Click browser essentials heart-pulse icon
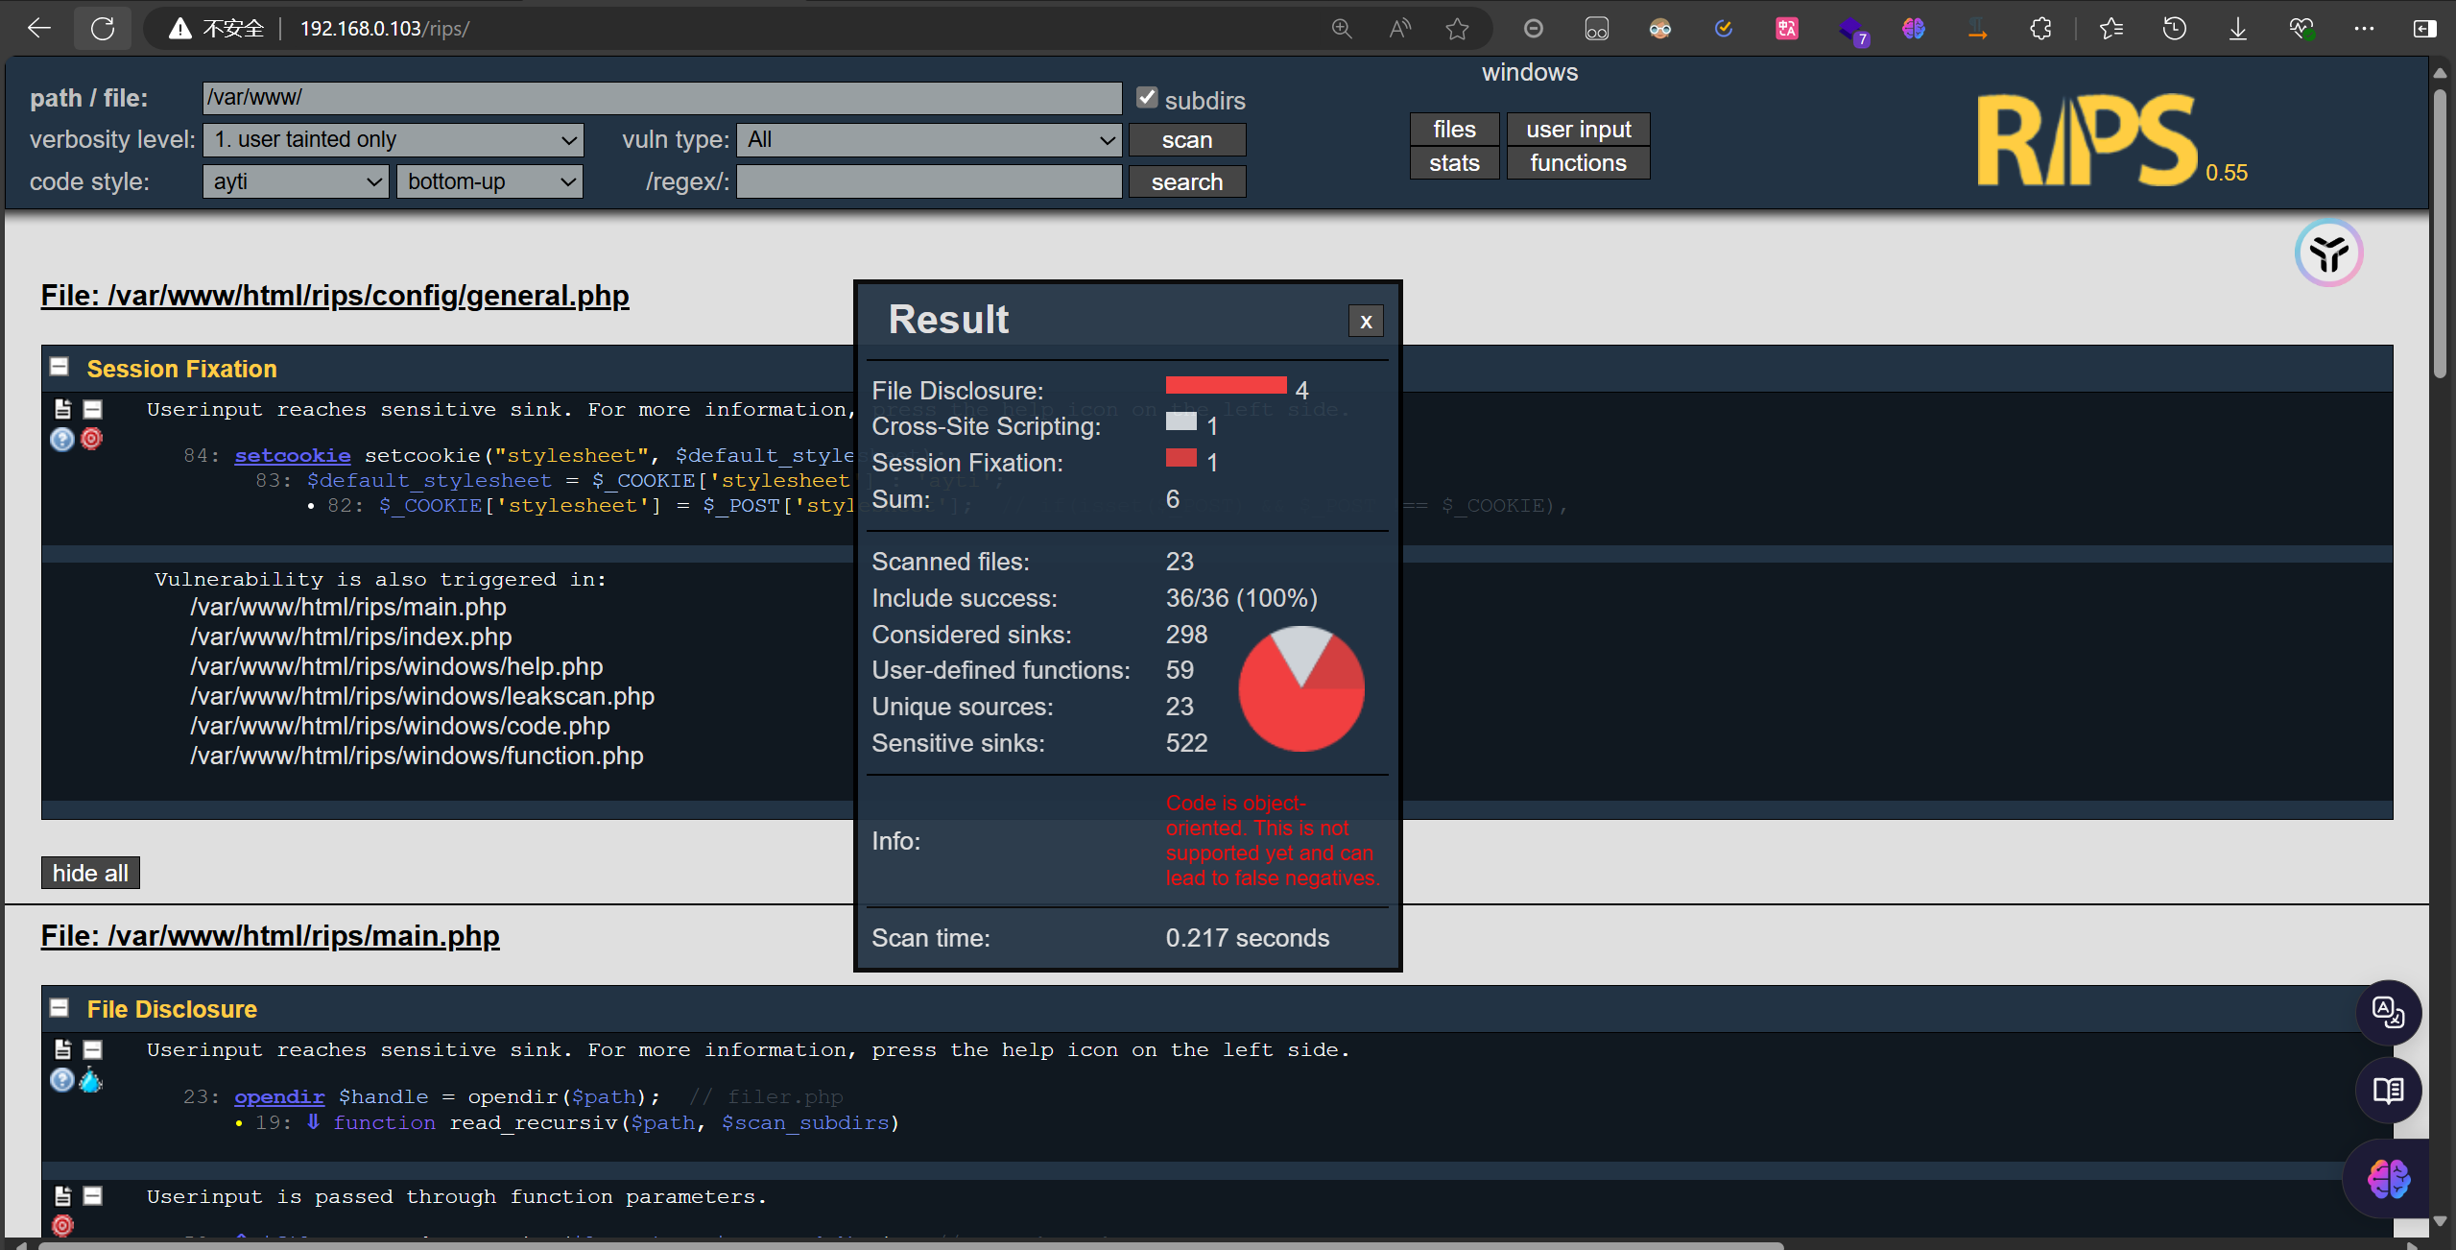 click(2301, 29)
